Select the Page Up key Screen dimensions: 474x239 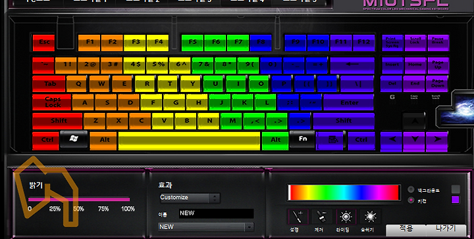pyautogui.click(x=438, y=65)
